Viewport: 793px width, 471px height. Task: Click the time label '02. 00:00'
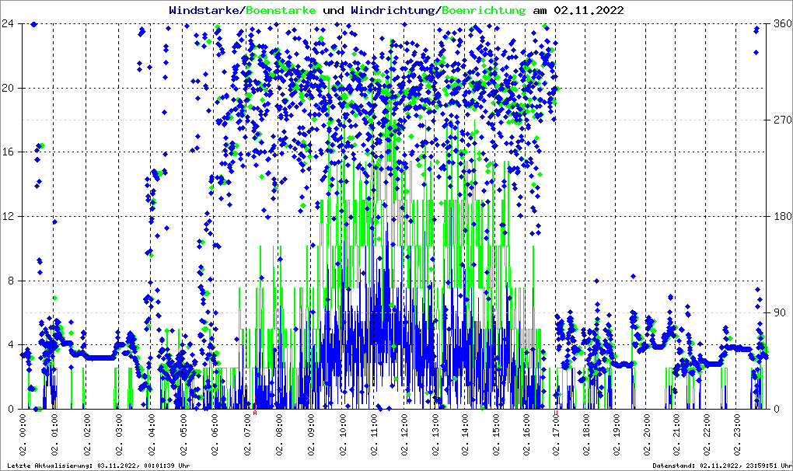click(23, 434)
